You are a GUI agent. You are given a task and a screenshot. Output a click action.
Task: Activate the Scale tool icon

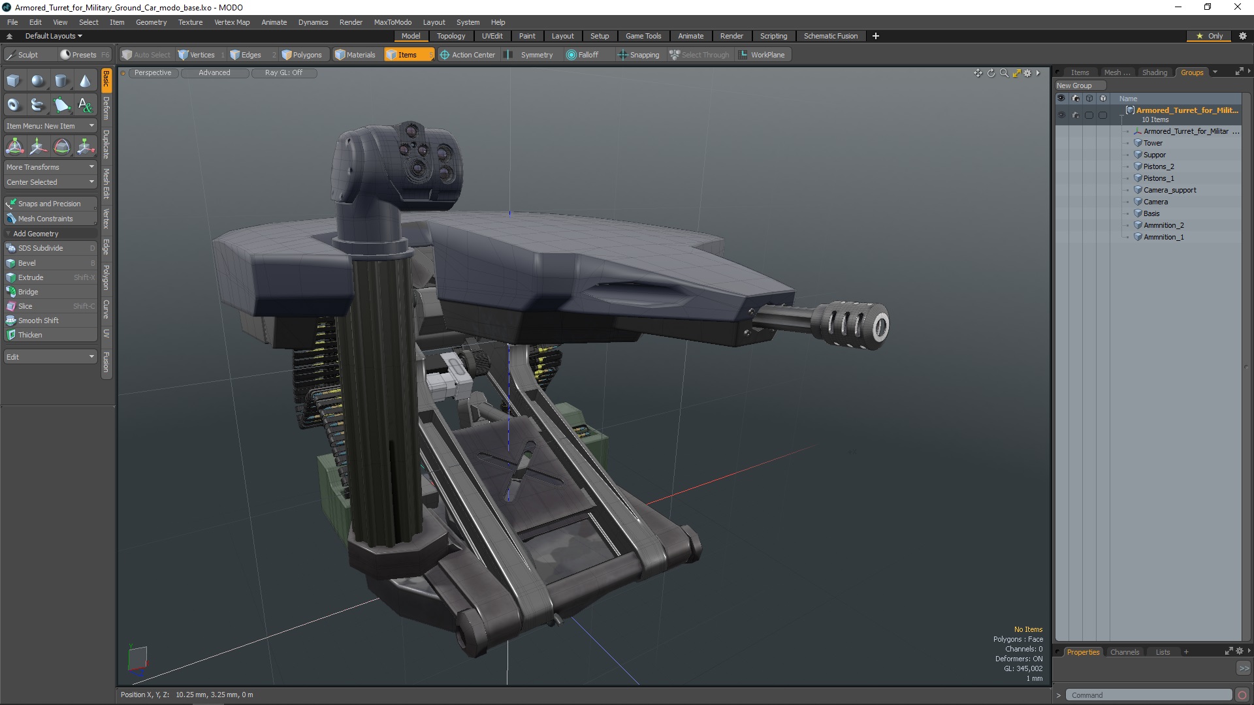pyautogui.click(x=85, y=146)
